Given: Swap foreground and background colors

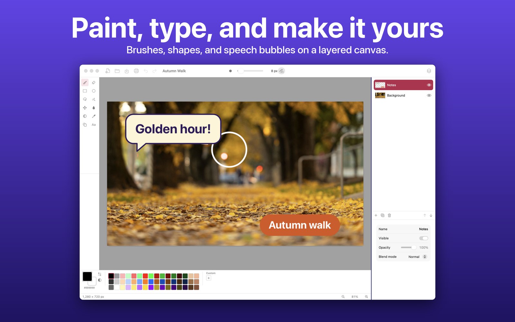Looking at the screenshot, I should tap(100, 274).
